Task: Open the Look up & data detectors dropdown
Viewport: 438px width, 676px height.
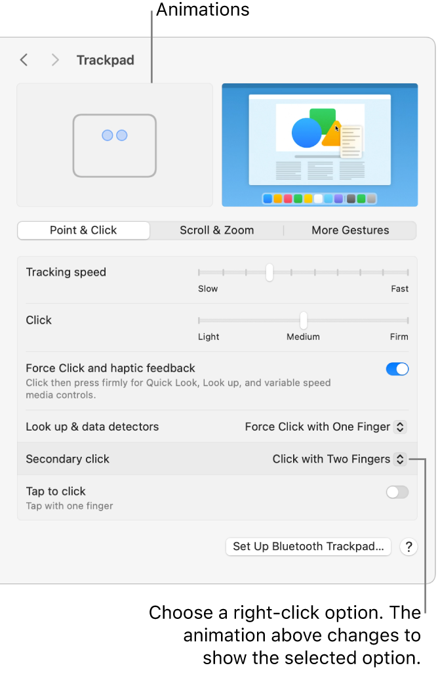Action: [x=326, y=427]
